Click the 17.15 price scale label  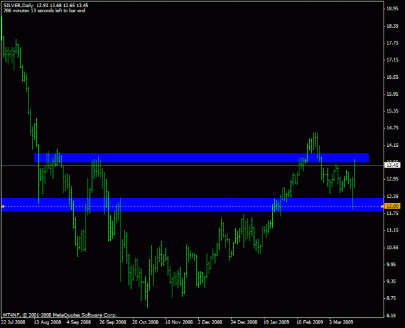(392, 60)
